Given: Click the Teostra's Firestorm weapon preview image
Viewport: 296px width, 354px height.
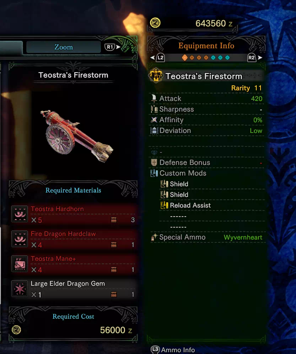Looking at the screenshot, I should pyautogui.click(x=77, y=136).
